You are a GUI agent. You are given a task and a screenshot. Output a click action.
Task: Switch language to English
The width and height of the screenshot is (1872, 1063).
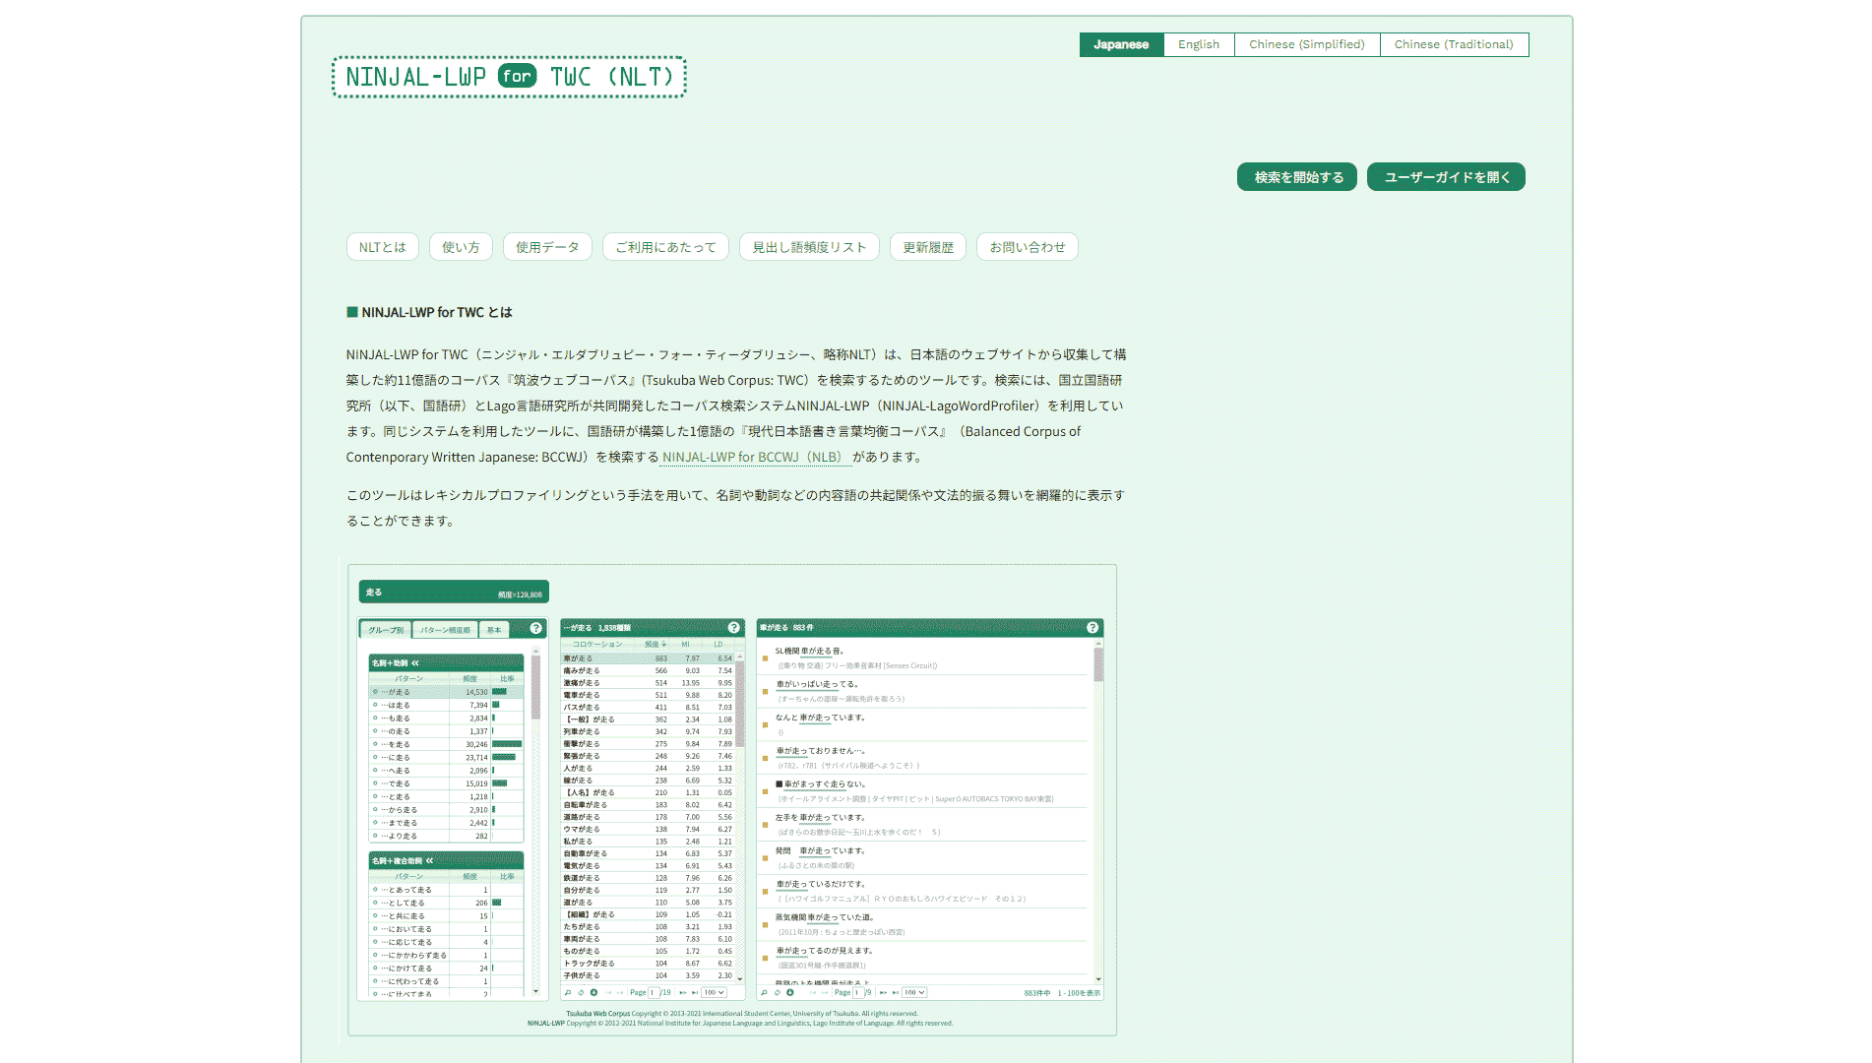(1199, 44)
